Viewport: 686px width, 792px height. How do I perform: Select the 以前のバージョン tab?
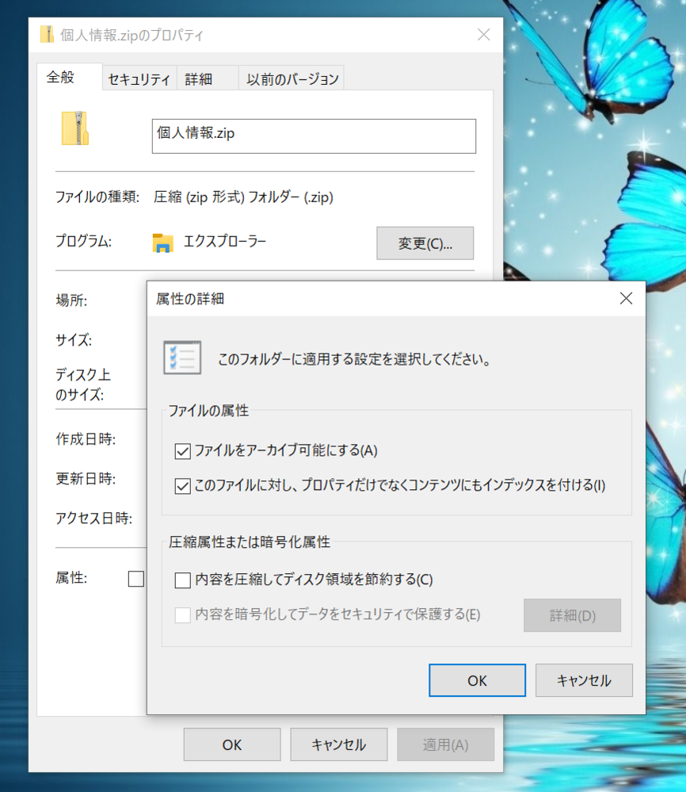(292, 79)
